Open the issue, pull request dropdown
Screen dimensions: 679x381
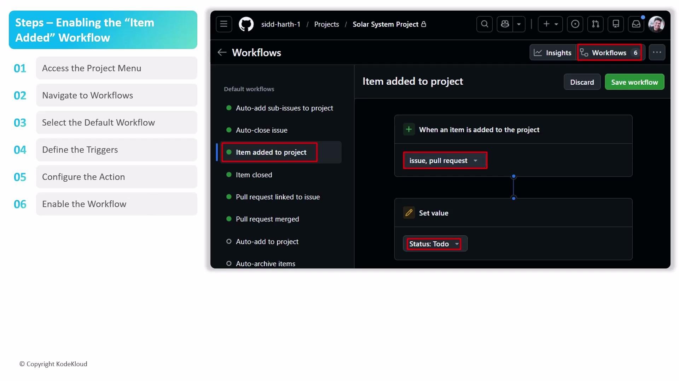445,161
